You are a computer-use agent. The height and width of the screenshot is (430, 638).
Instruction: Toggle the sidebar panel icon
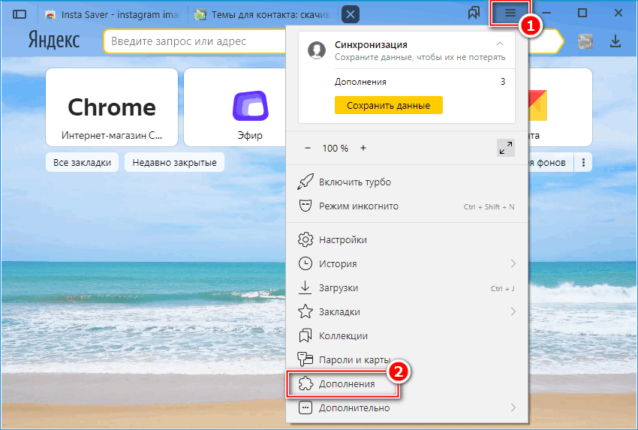pyautogui.click(x=20, y=14)
